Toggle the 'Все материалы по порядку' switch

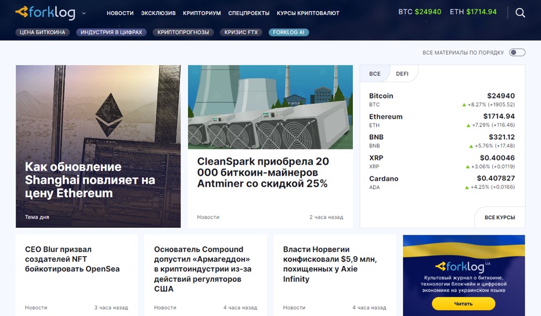click(x=517, y=52)
